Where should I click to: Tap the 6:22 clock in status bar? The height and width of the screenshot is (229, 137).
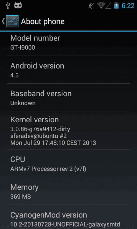tap(128, 6)
